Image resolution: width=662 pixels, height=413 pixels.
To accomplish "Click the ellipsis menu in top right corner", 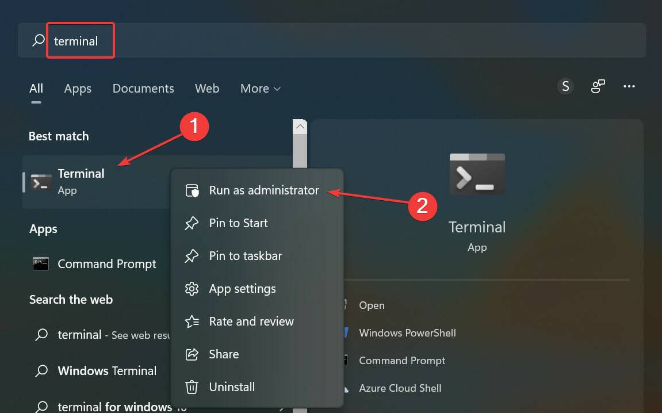I will (x=629, y=86).
